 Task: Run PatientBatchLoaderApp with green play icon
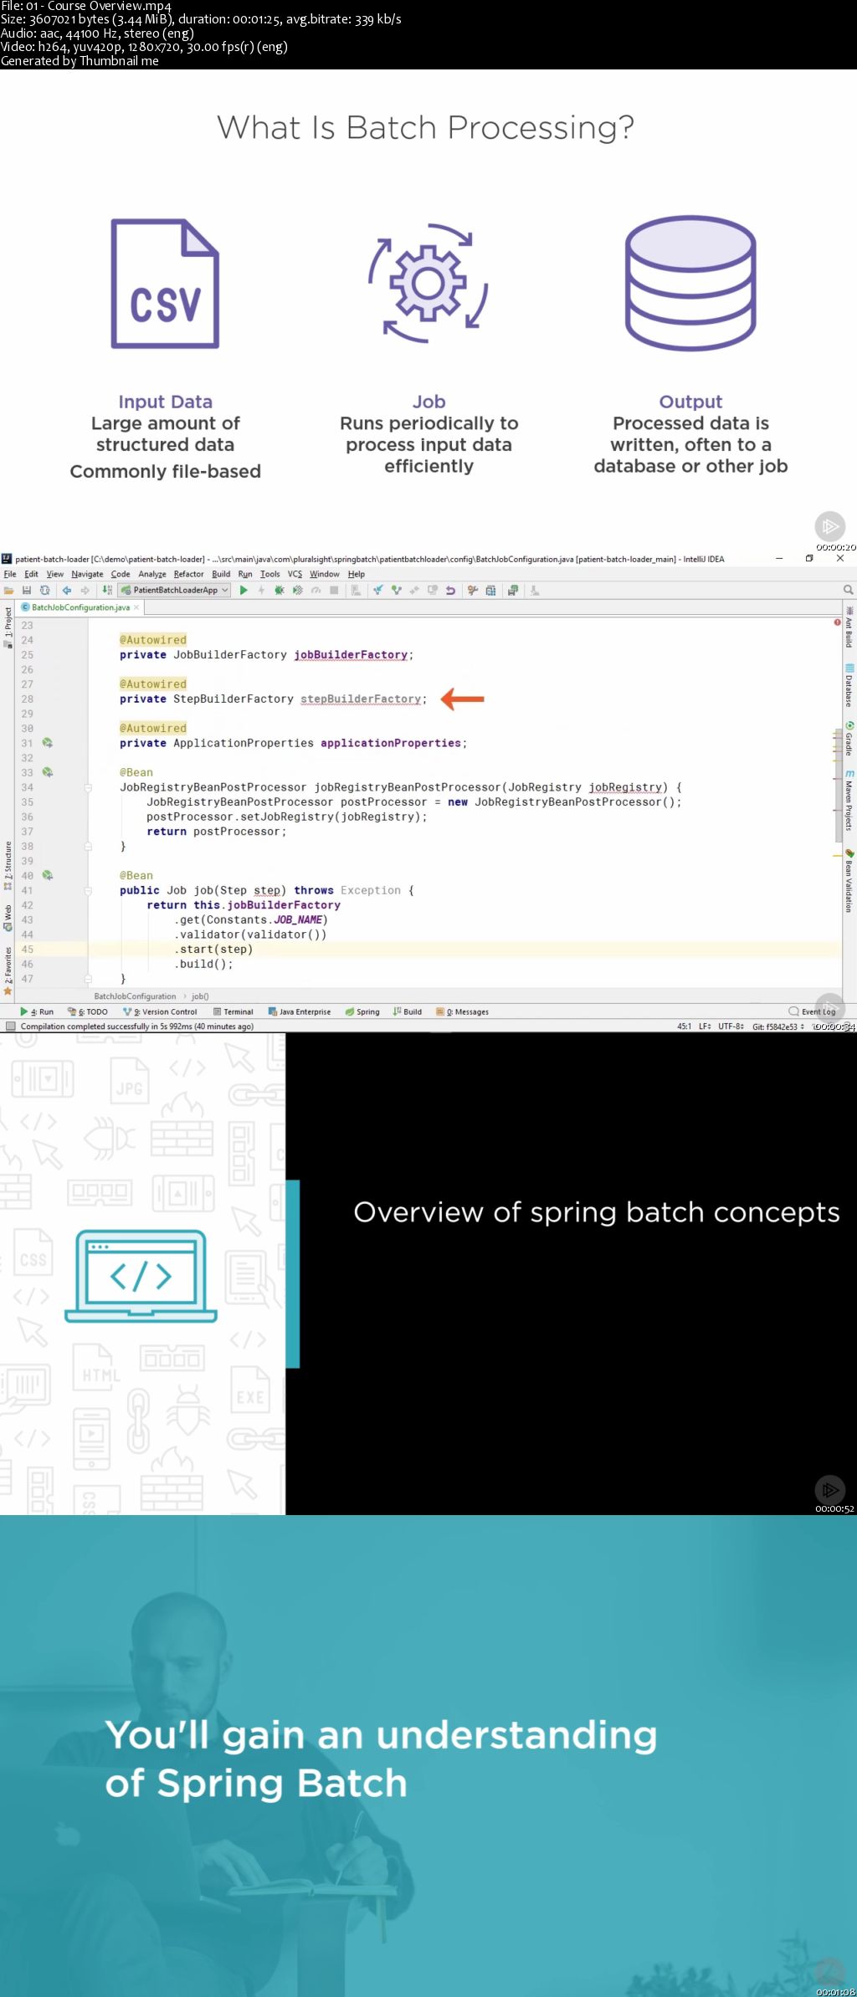click(x=244, y=591)
